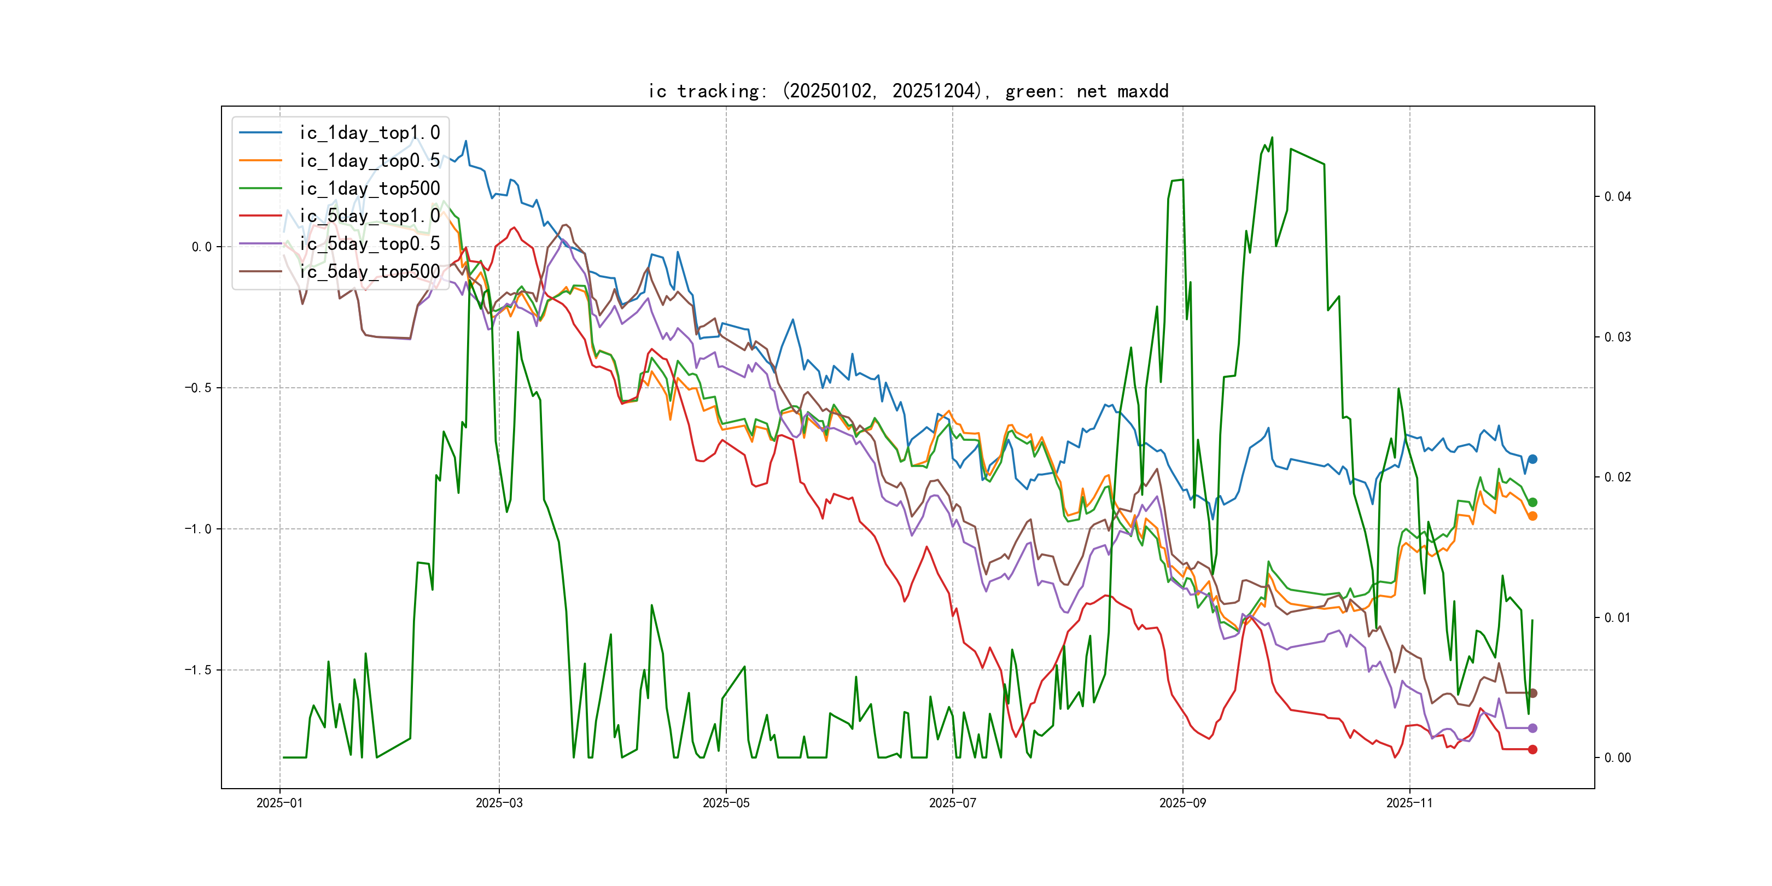Click the green ic_1day_top500 endpoint dot
The image size is (1772, 886).
tap(1532, 502)
